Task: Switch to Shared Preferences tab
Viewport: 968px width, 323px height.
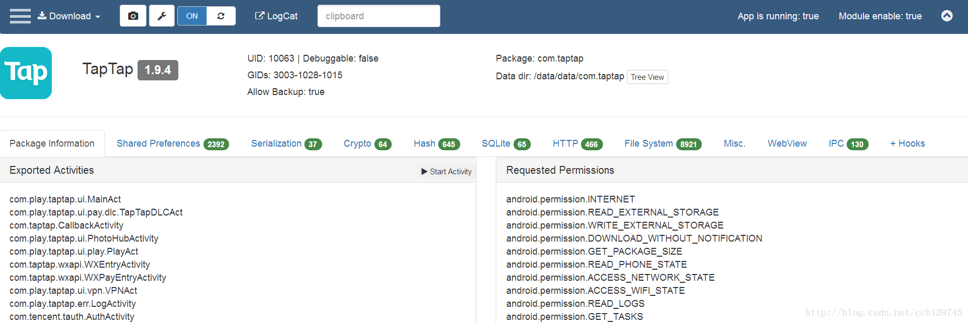Action: [173, 143]
